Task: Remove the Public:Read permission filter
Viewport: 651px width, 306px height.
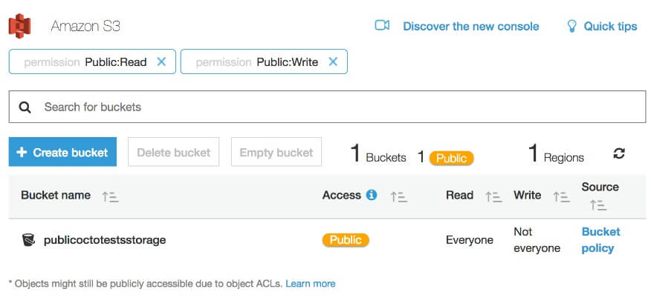Action: coord(161,61)
